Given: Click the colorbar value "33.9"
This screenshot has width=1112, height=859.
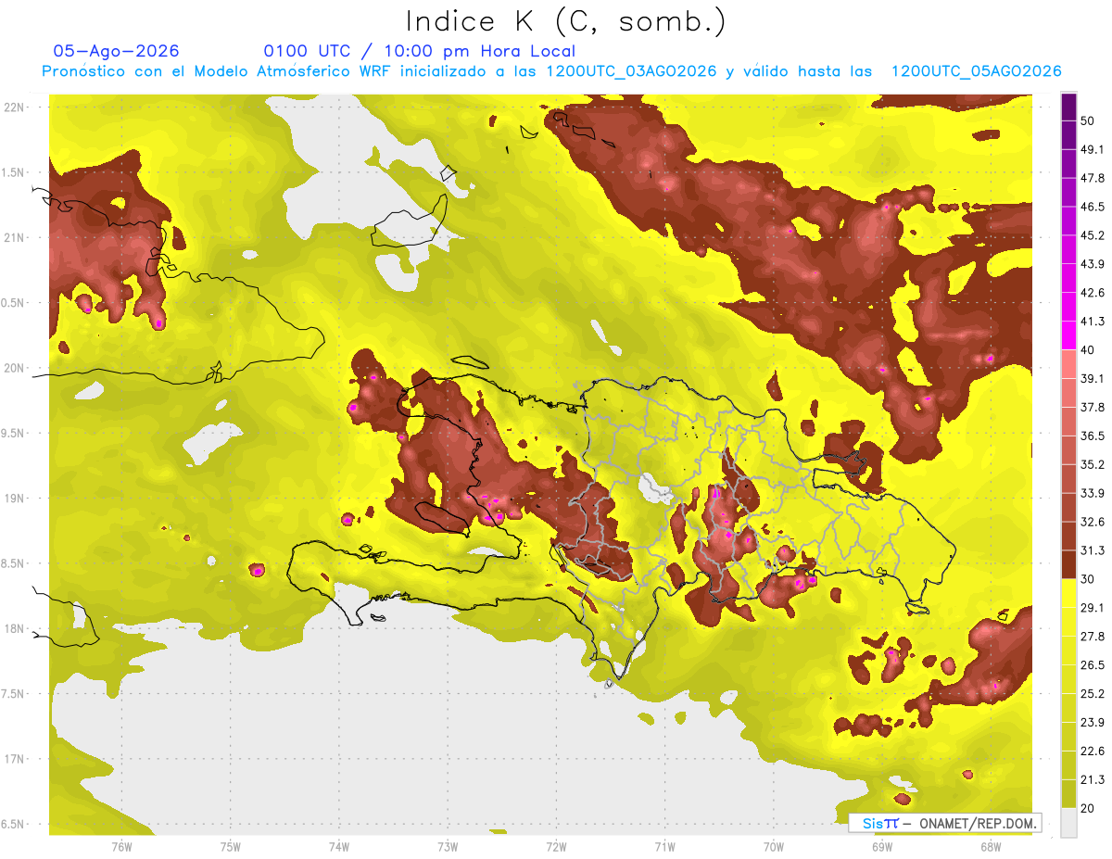Looking at the screenshot, I should point(1092,493).
